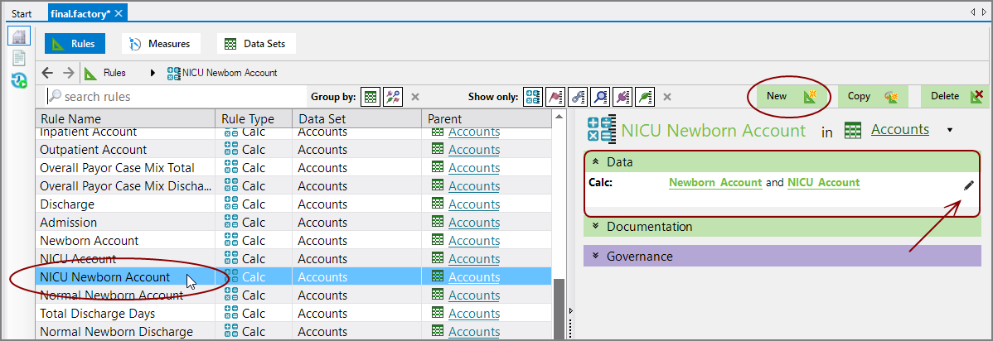This screenshot has width=993, height=341.
Task: Toggle Group by data set table icon
Action: pos(371,97)
